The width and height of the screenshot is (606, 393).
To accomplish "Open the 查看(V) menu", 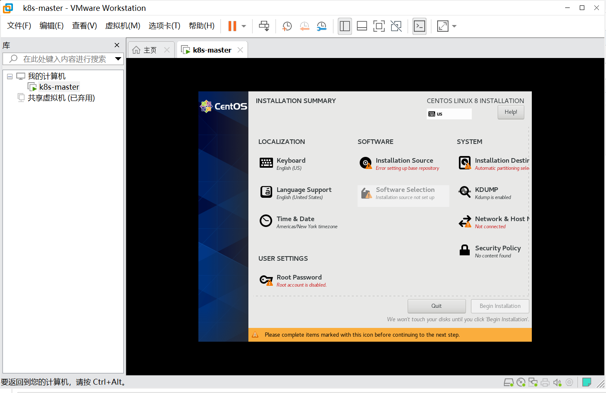I will tap(85, 26).
